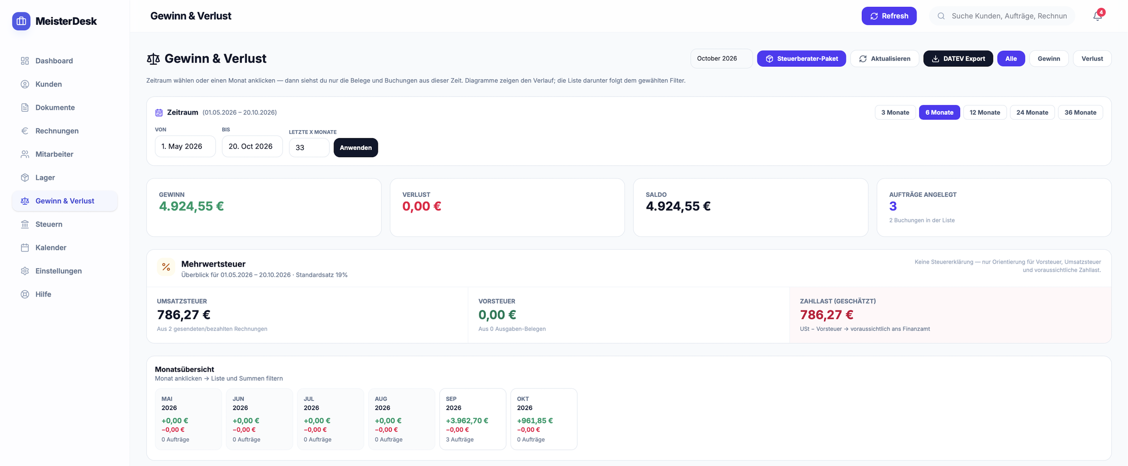Select the 3 Monate range
Viewport: 1128px width, 466px height.
[x=895, y=112]
